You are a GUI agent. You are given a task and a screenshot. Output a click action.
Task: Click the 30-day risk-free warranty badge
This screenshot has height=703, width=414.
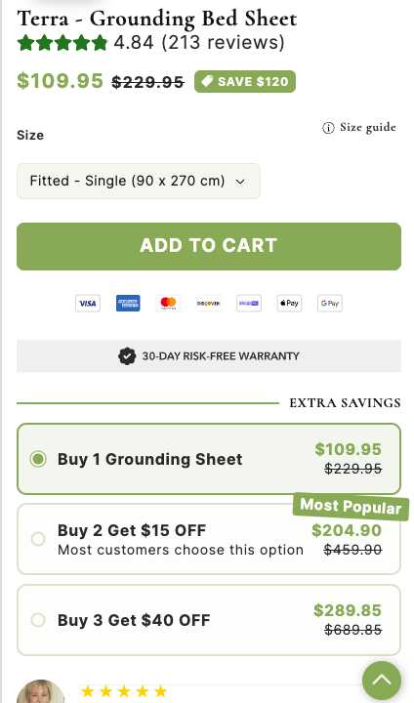coord(209,356)
